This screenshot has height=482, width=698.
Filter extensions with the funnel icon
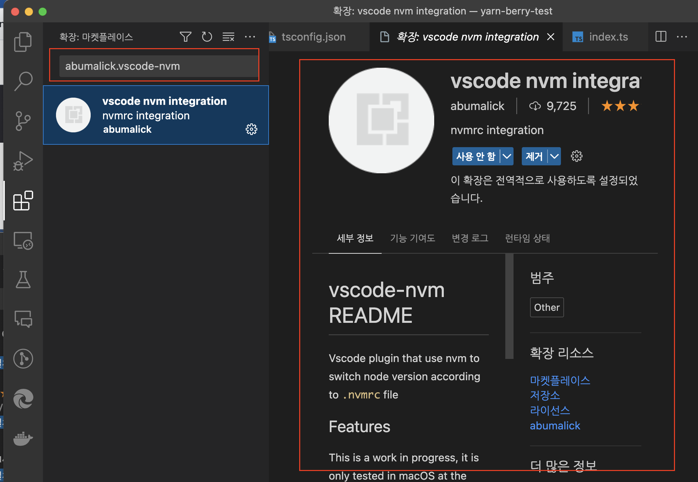pyautogui.click(x=185, y=37)
